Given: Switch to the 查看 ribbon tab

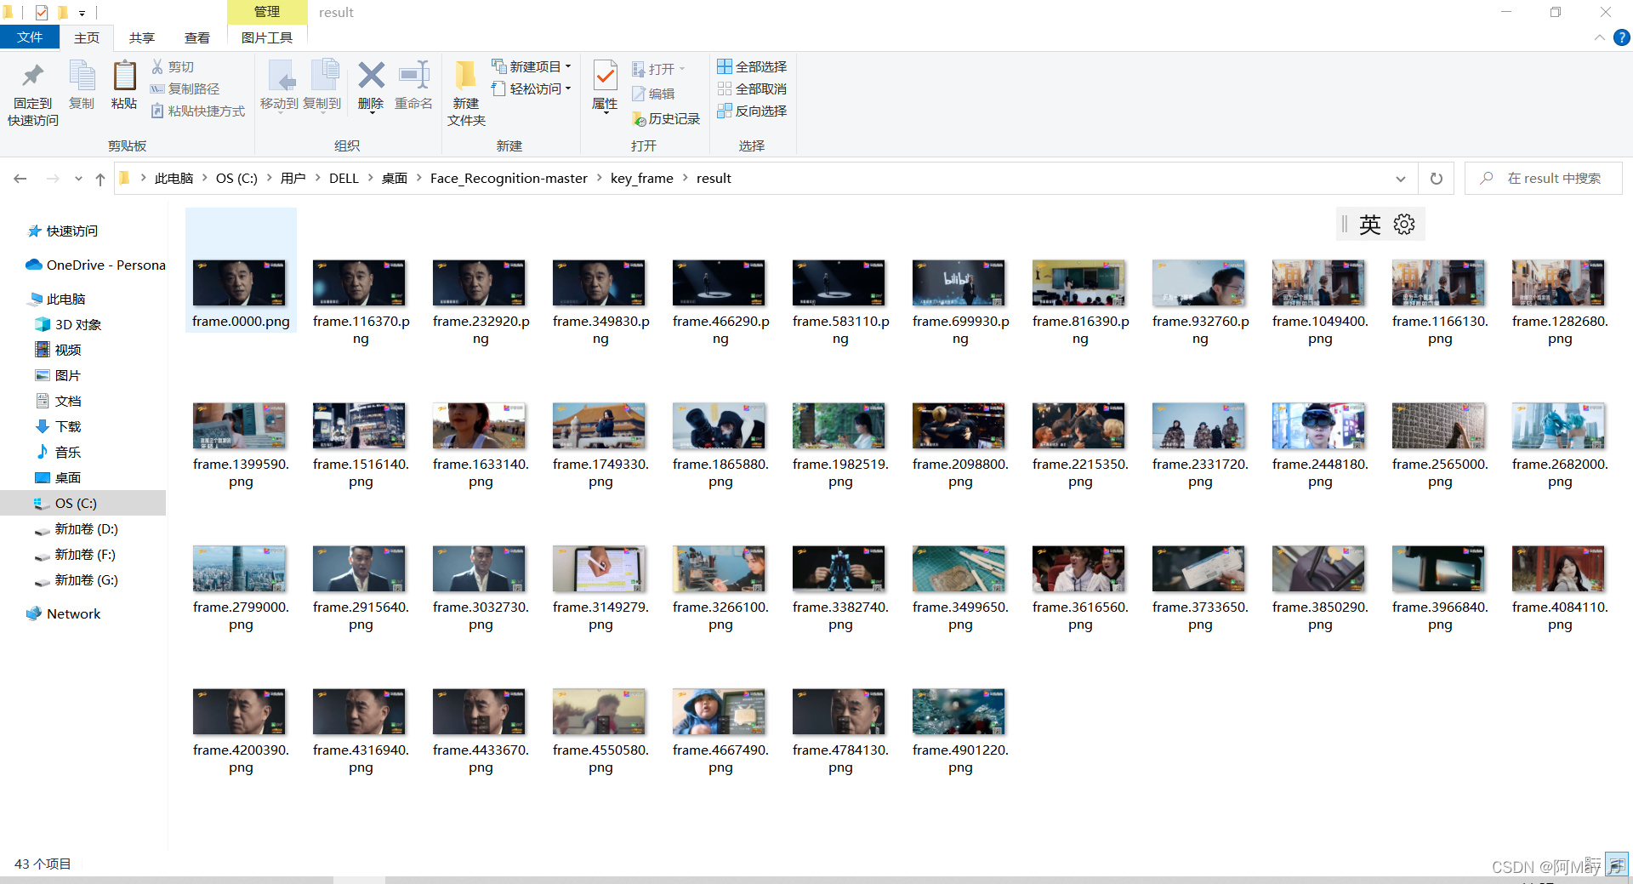Looking at the screenshot, I should 197,37.
